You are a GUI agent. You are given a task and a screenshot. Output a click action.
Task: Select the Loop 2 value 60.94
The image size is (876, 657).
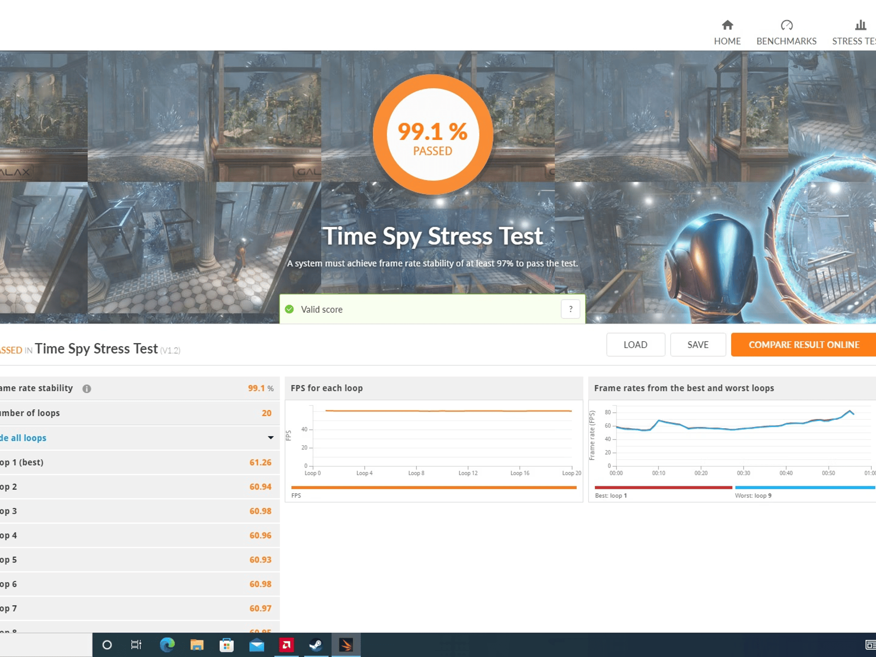(x=260, y=487)
